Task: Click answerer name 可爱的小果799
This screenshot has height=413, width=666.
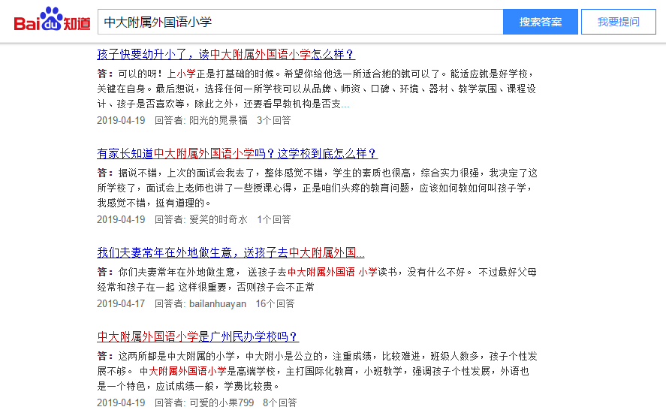Action: coord(221,402)
